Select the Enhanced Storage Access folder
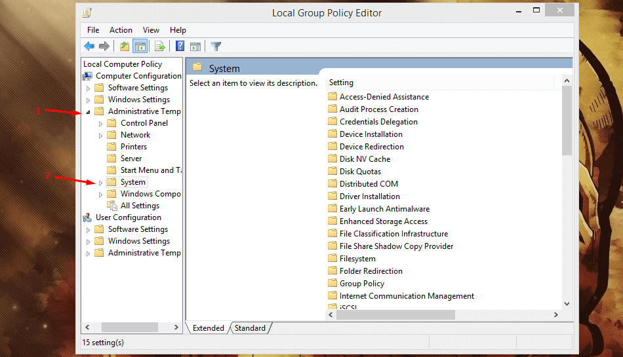 (384, 221)
